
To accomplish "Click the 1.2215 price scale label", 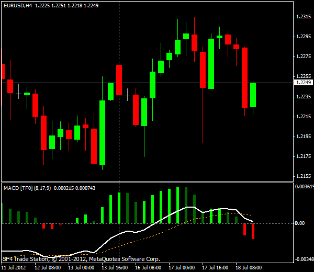I will (x=304, y=117).
